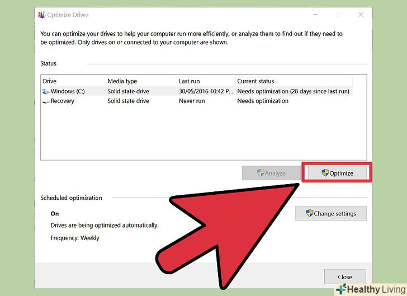Click the Close button at the bottom
The width and height of the screenshot is (407, 296).
(x=345, y=276)
